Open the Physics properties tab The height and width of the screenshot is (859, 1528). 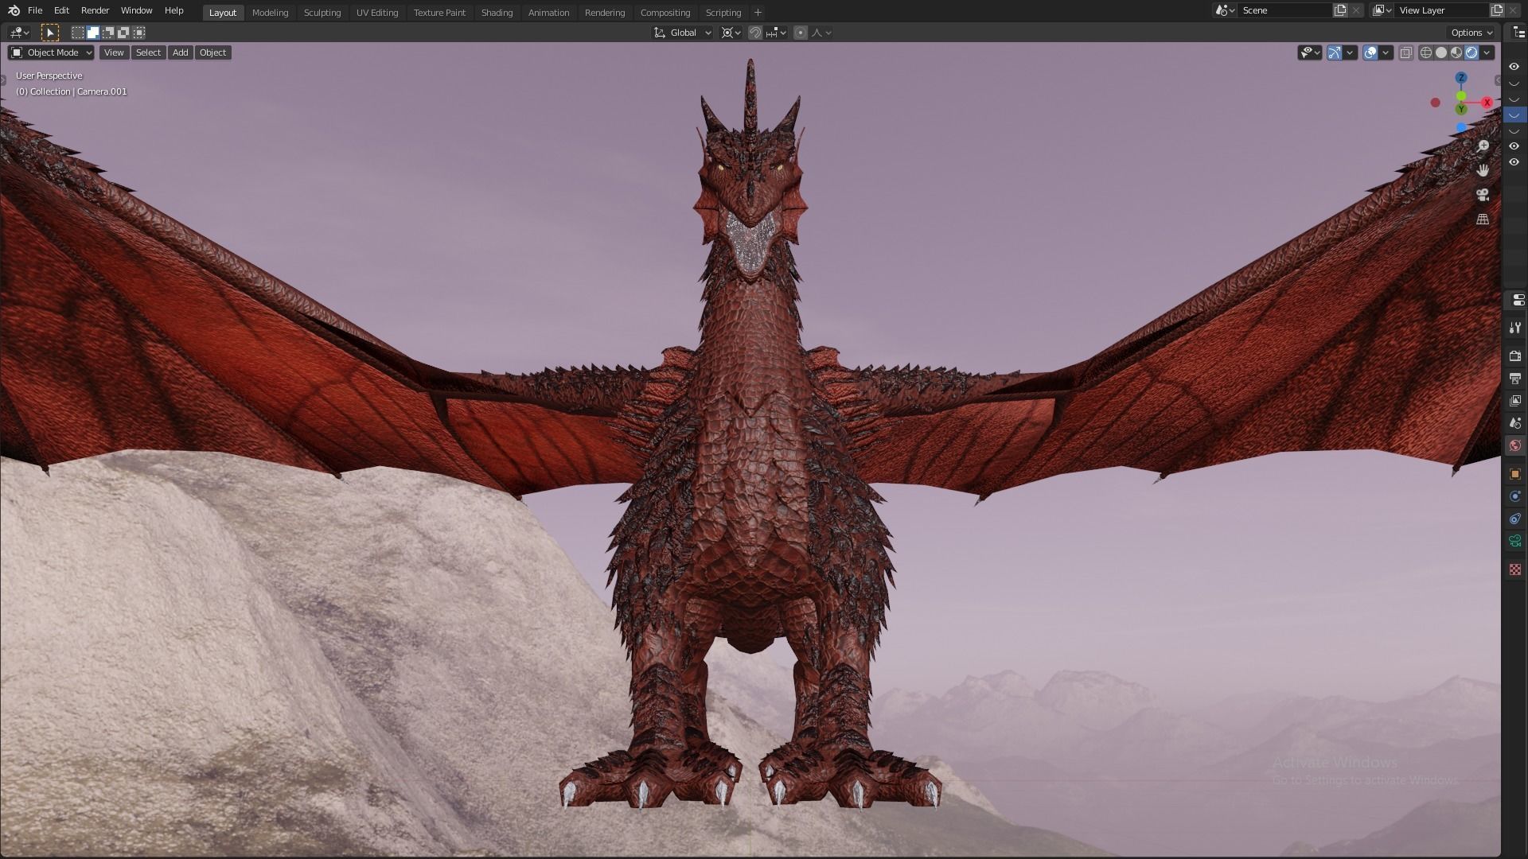click(1515, 496)
